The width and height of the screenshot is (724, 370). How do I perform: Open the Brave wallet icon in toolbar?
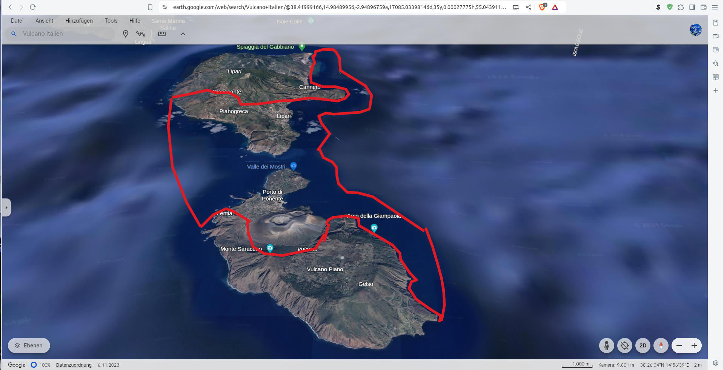[x=704, y=7]
